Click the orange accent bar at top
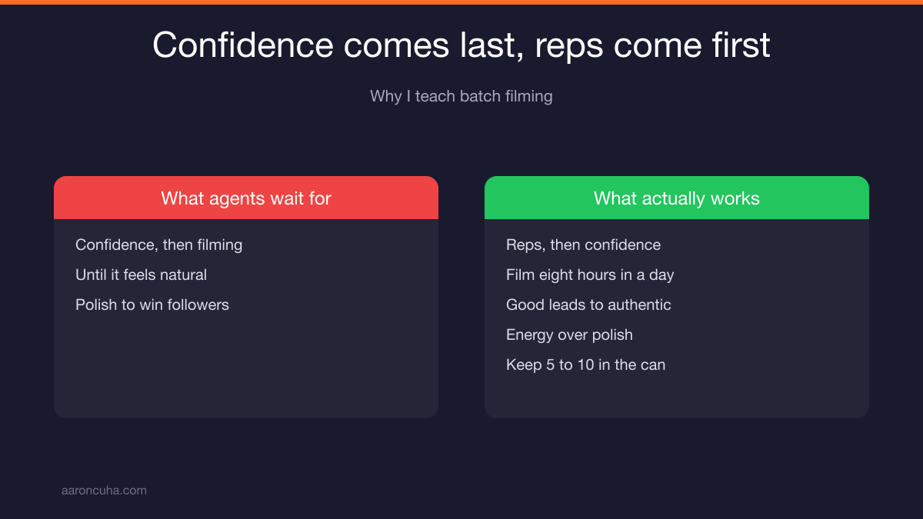This screenshot has width=923, height=519. 461,2
